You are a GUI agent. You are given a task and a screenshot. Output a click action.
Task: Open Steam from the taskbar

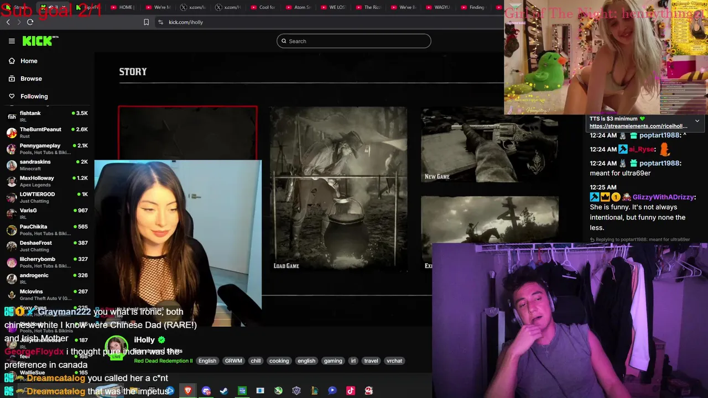[224, 391]
